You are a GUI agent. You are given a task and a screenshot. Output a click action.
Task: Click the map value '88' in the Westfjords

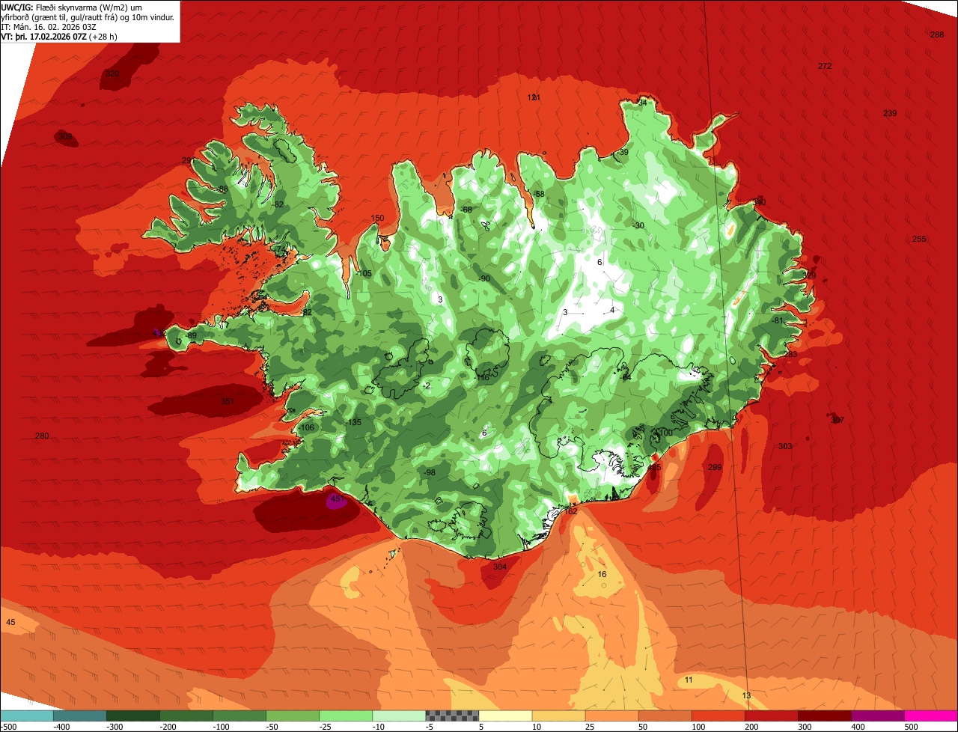coord(223,189)
